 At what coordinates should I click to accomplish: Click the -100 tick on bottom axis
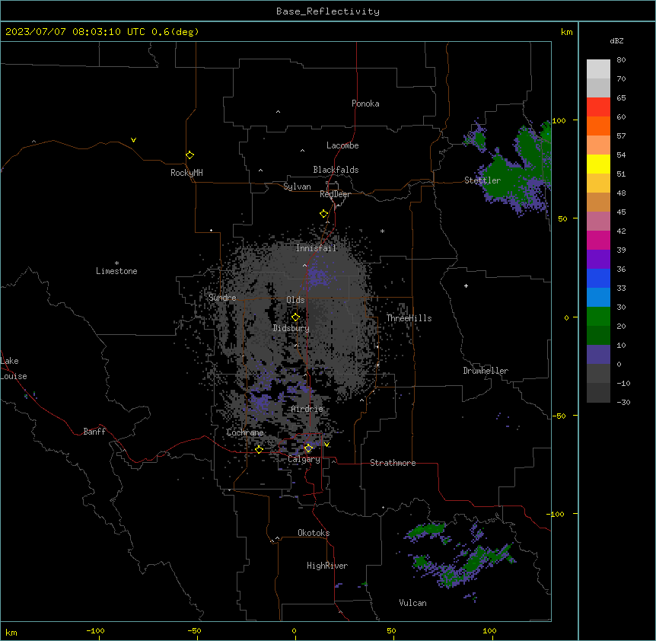[95, 631]
